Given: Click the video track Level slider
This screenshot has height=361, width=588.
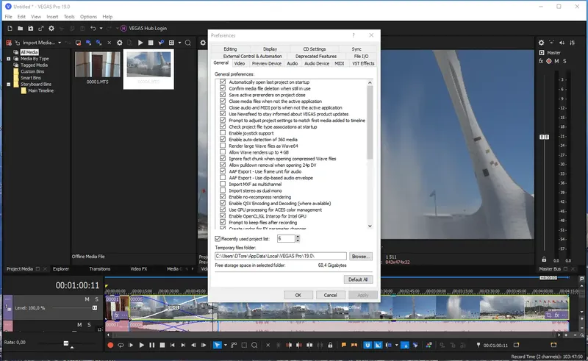Looking at the screenshot, I should pyautogui.click(x=75, y=308).
